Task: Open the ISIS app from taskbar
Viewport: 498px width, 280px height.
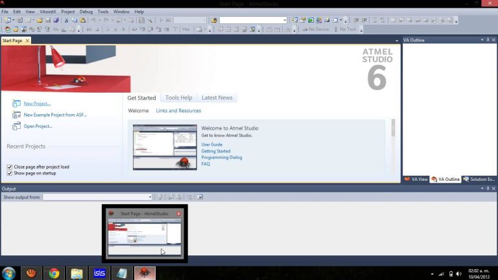Action: coord(99,274)
